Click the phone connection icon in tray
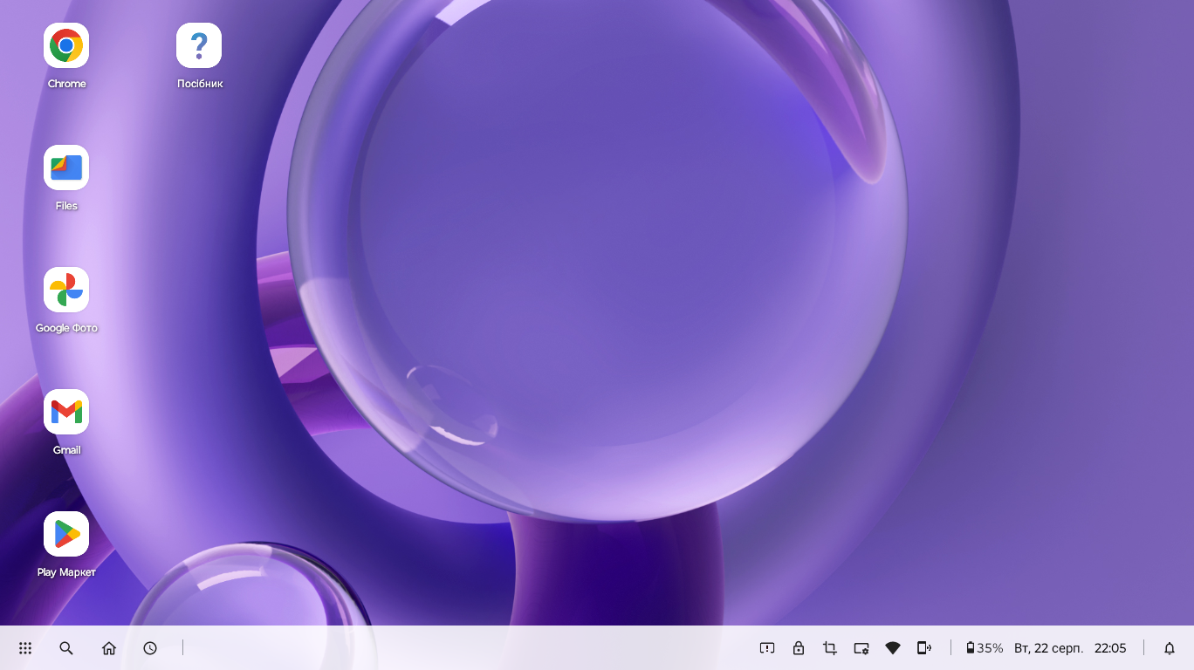 [924, 648]
